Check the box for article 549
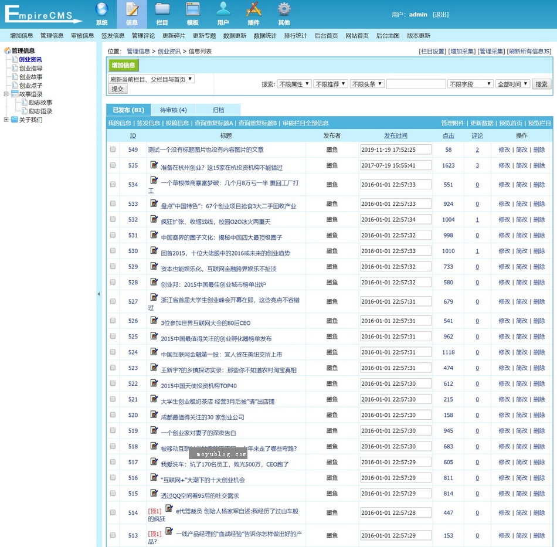Image resolution: width=557 pixels, height=547 pixels. 113,150
